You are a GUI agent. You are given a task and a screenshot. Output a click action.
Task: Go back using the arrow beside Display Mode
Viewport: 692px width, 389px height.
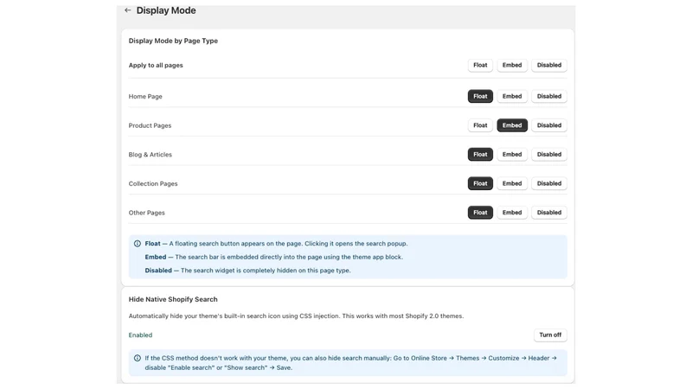coord(127,10)
